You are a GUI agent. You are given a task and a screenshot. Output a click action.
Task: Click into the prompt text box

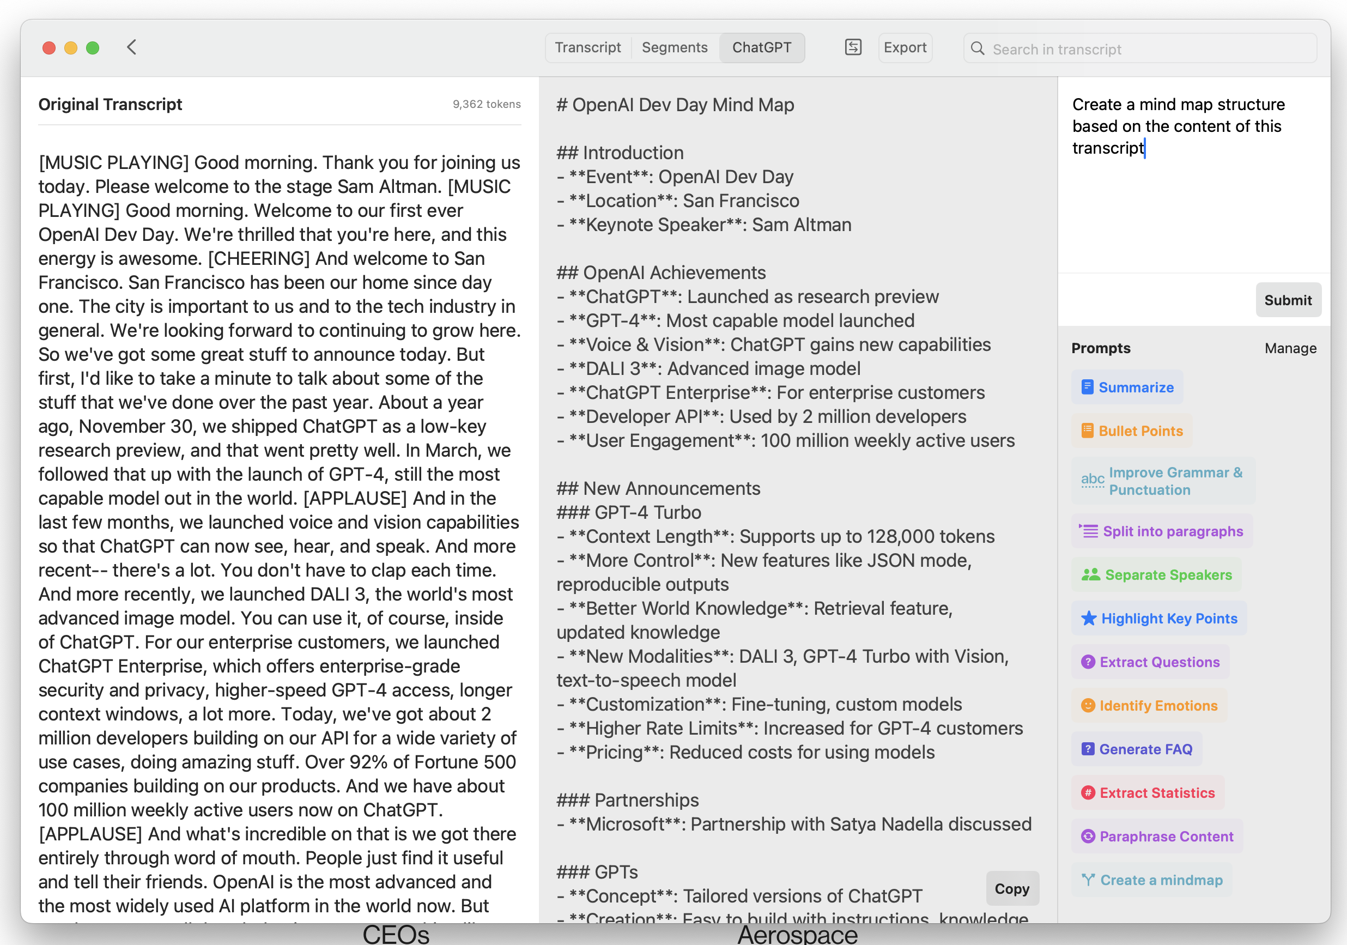click(x=1193, y=176)
